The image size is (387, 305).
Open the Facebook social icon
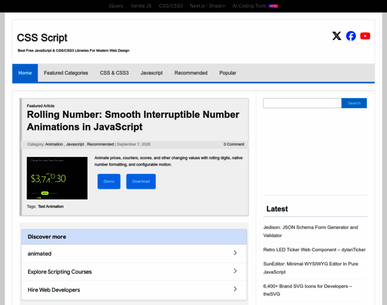coord(351,36)
